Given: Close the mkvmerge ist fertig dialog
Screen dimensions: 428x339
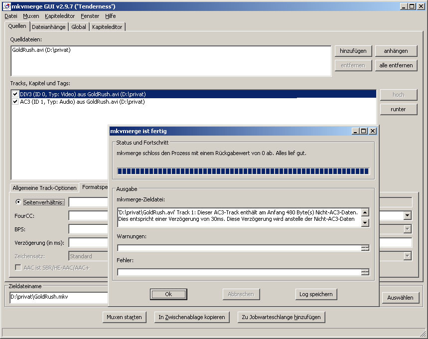Looking at the screenshot, I should (373, 131).
